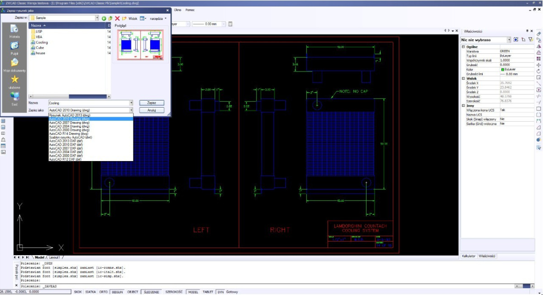Open the 'Zapisz w' Sample folder dropdown

97,18
